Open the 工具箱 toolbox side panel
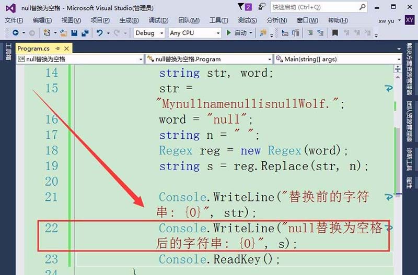418x275 pixels. [x=8, y=52]
